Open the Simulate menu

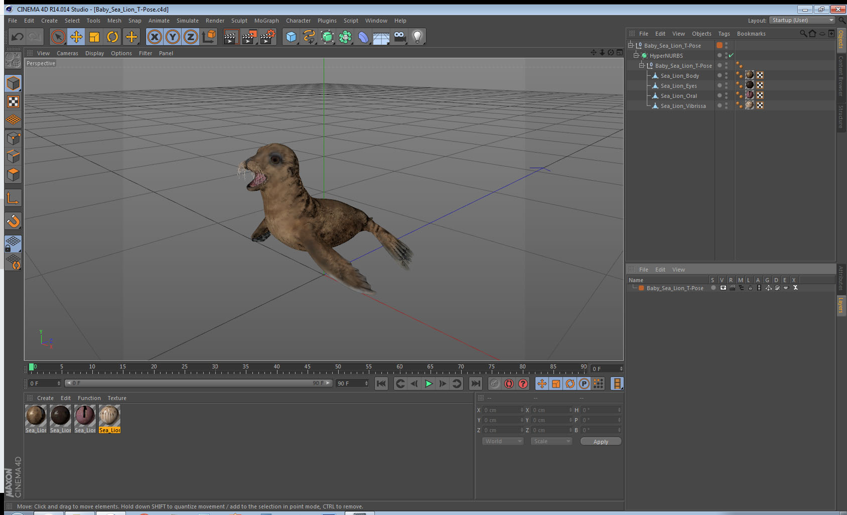coord(187,21)
